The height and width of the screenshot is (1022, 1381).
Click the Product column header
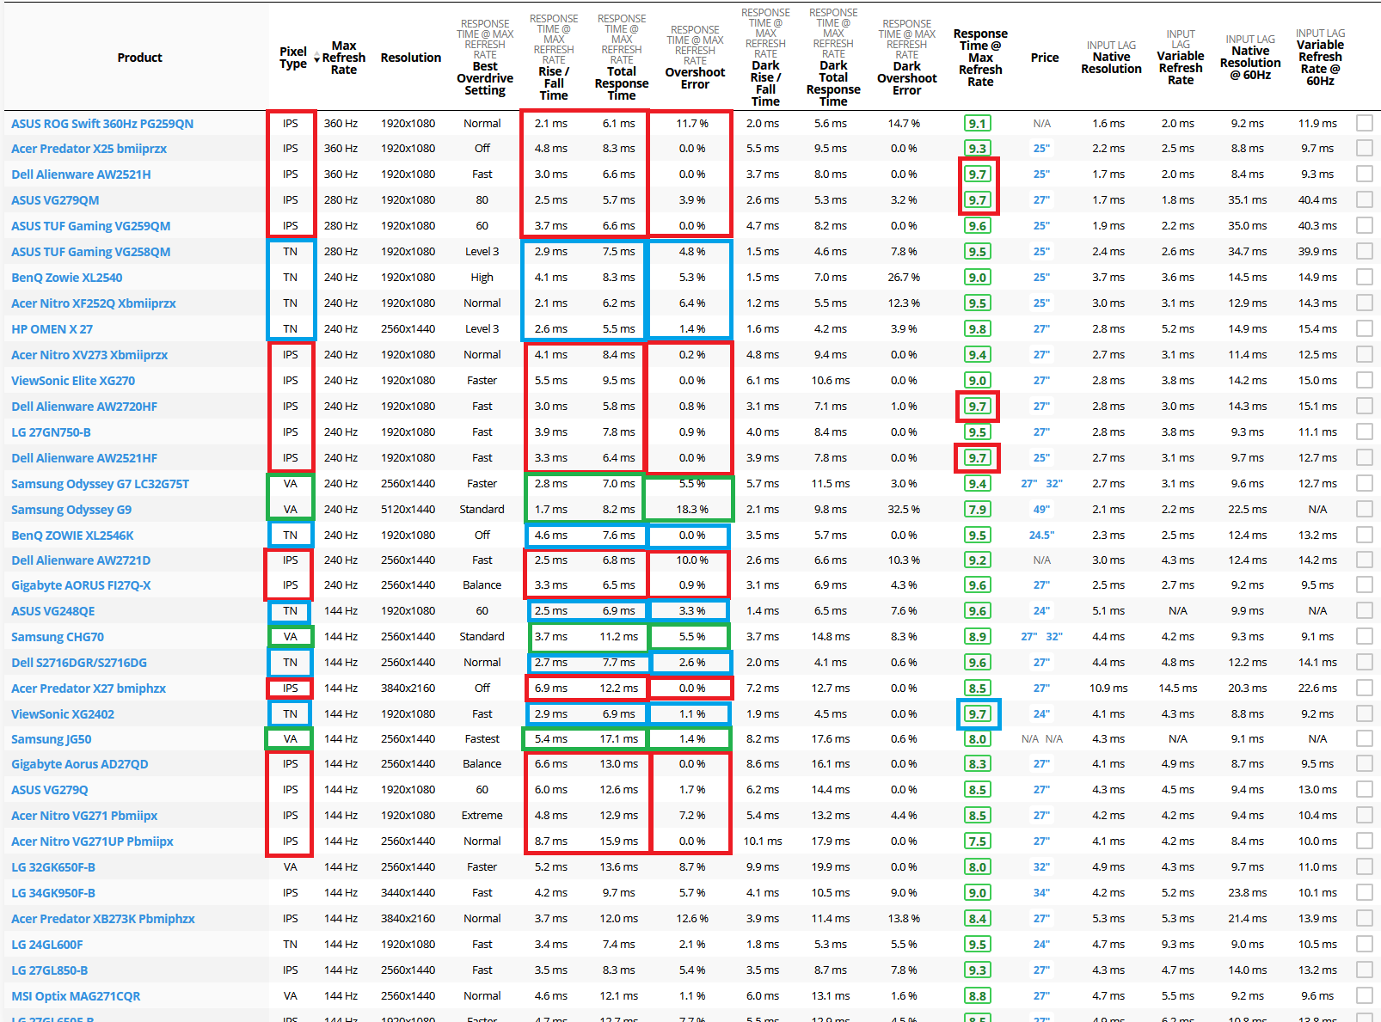click(x=139, y=58)
